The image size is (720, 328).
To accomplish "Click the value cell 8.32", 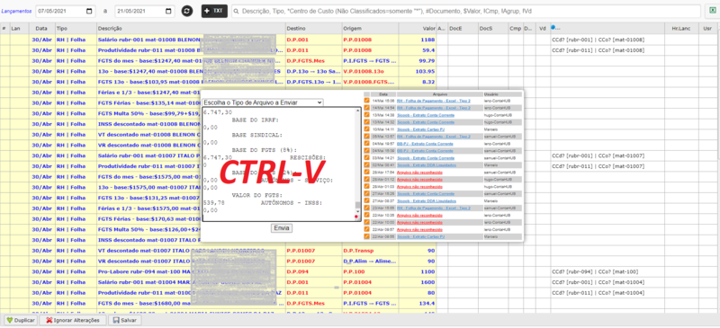I will coord(417,82).
